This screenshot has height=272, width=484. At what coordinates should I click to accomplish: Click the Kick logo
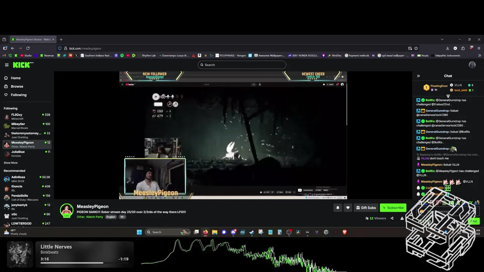(x=23, y=65)
